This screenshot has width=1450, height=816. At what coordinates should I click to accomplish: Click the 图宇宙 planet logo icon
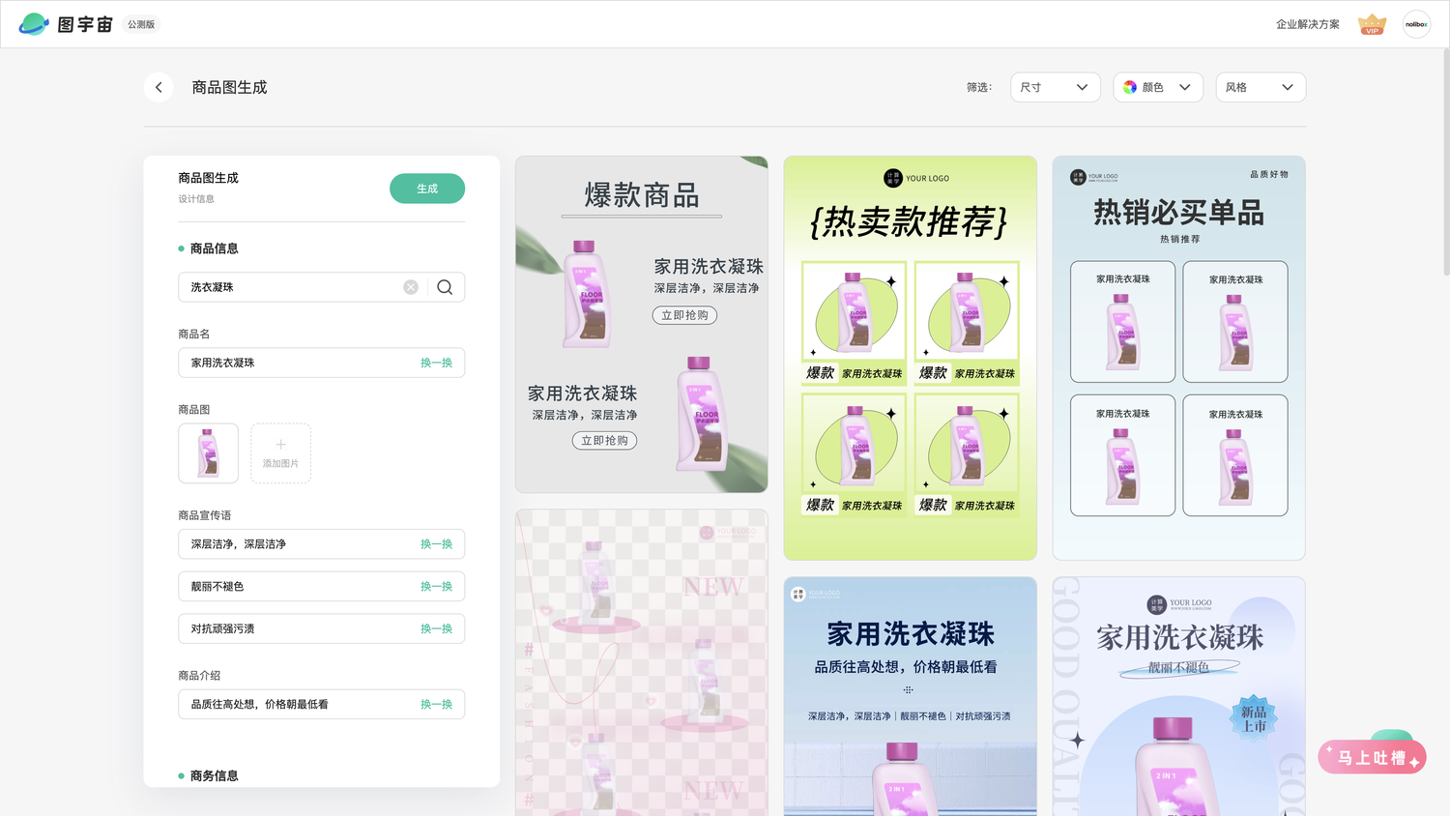(x=34, y=24)
